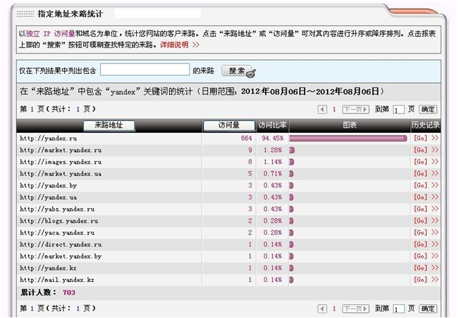Select the http://direct.yandex.ru referrer address
The height and width of the screenshot is (318, 458).
tap(61, 245)
